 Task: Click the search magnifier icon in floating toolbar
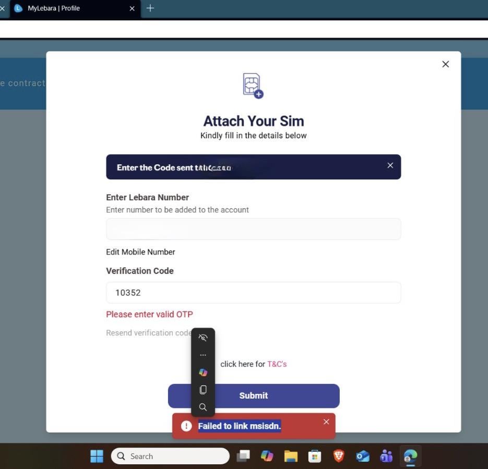[203, 407]
